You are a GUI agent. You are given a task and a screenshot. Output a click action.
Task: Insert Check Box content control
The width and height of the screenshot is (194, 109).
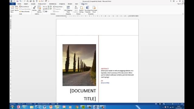pos(44,9)
